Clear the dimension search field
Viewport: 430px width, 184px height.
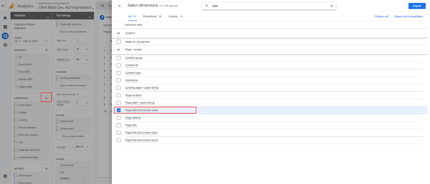click(x=331, y=6)
